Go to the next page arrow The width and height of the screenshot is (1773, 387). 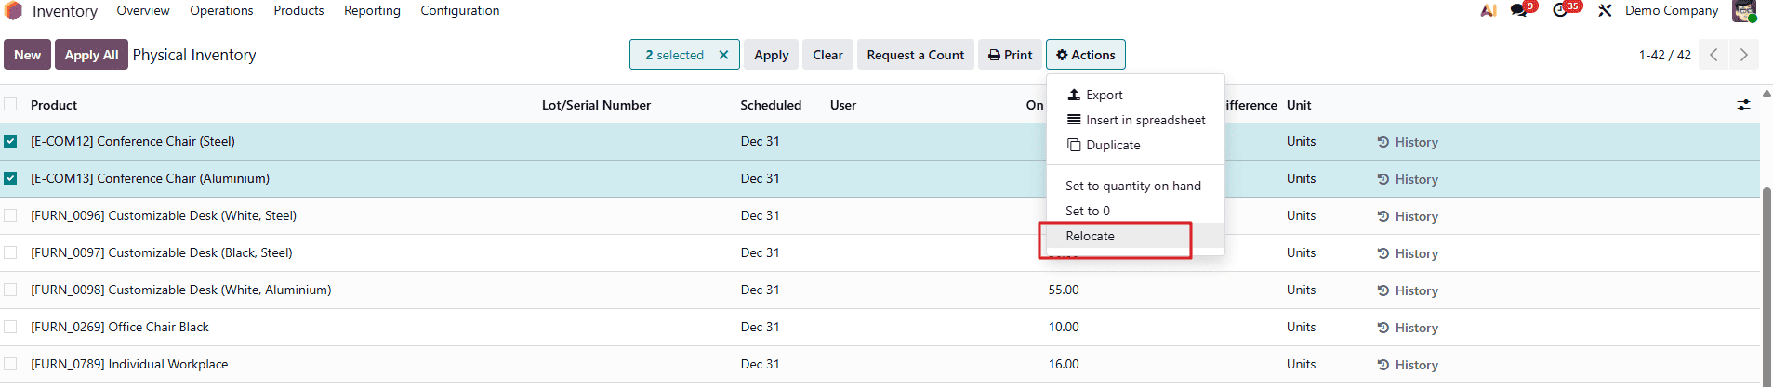tap(1743, 55)
